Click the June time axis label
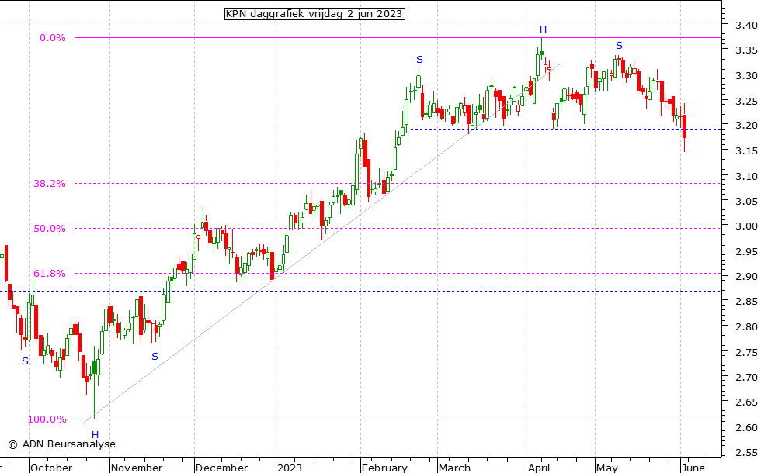This screenshot has height=473, width=761. [x=693, y=468]
